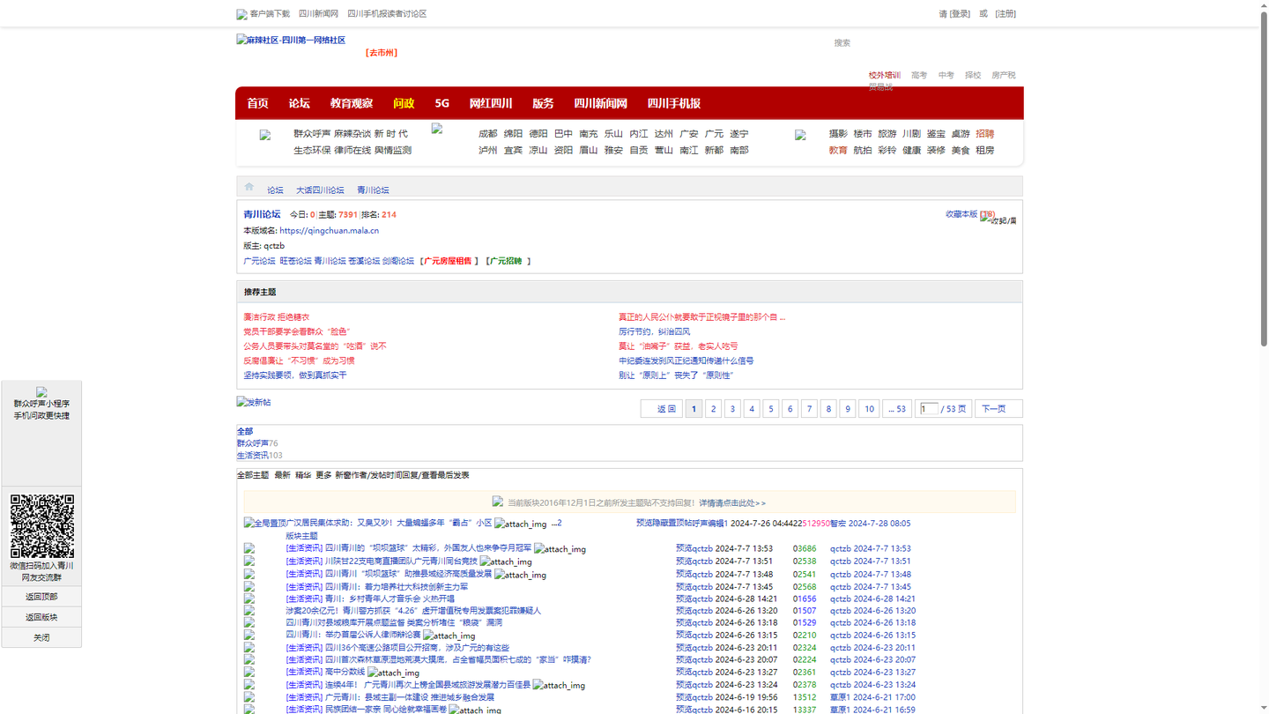Click the notice icon in the yellow banner

[498, 502]
